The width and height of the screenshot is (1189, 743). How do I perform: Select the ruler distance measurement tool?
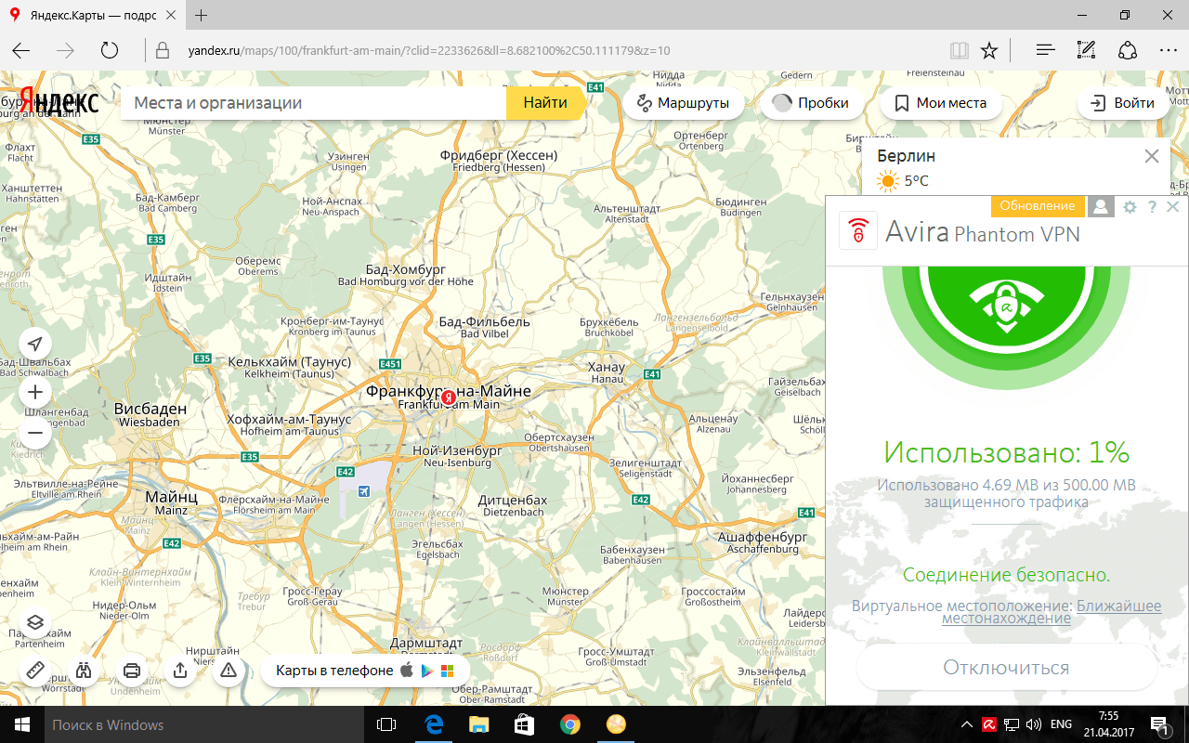35,671
